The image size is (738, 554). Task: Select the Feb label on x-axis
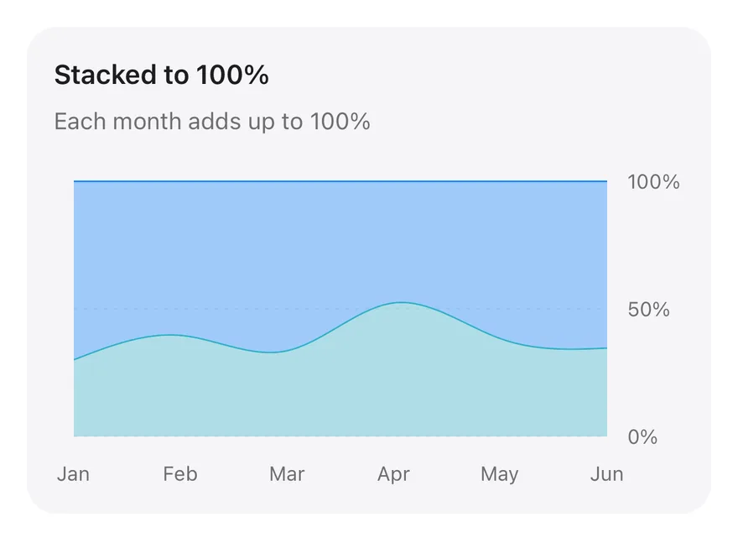[180, 474]
